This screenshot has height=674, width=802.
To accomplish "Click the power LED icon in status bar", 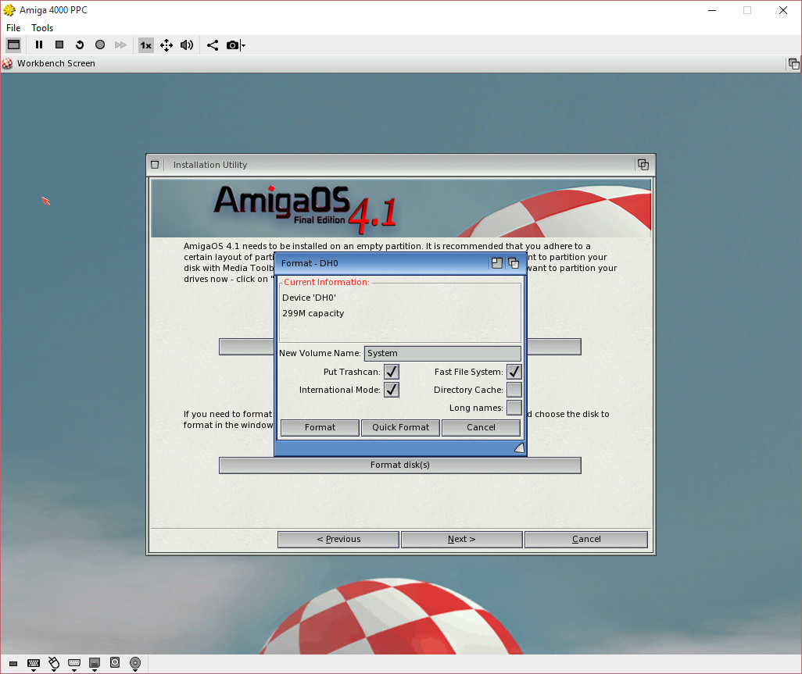I will [x=13, y=663].
